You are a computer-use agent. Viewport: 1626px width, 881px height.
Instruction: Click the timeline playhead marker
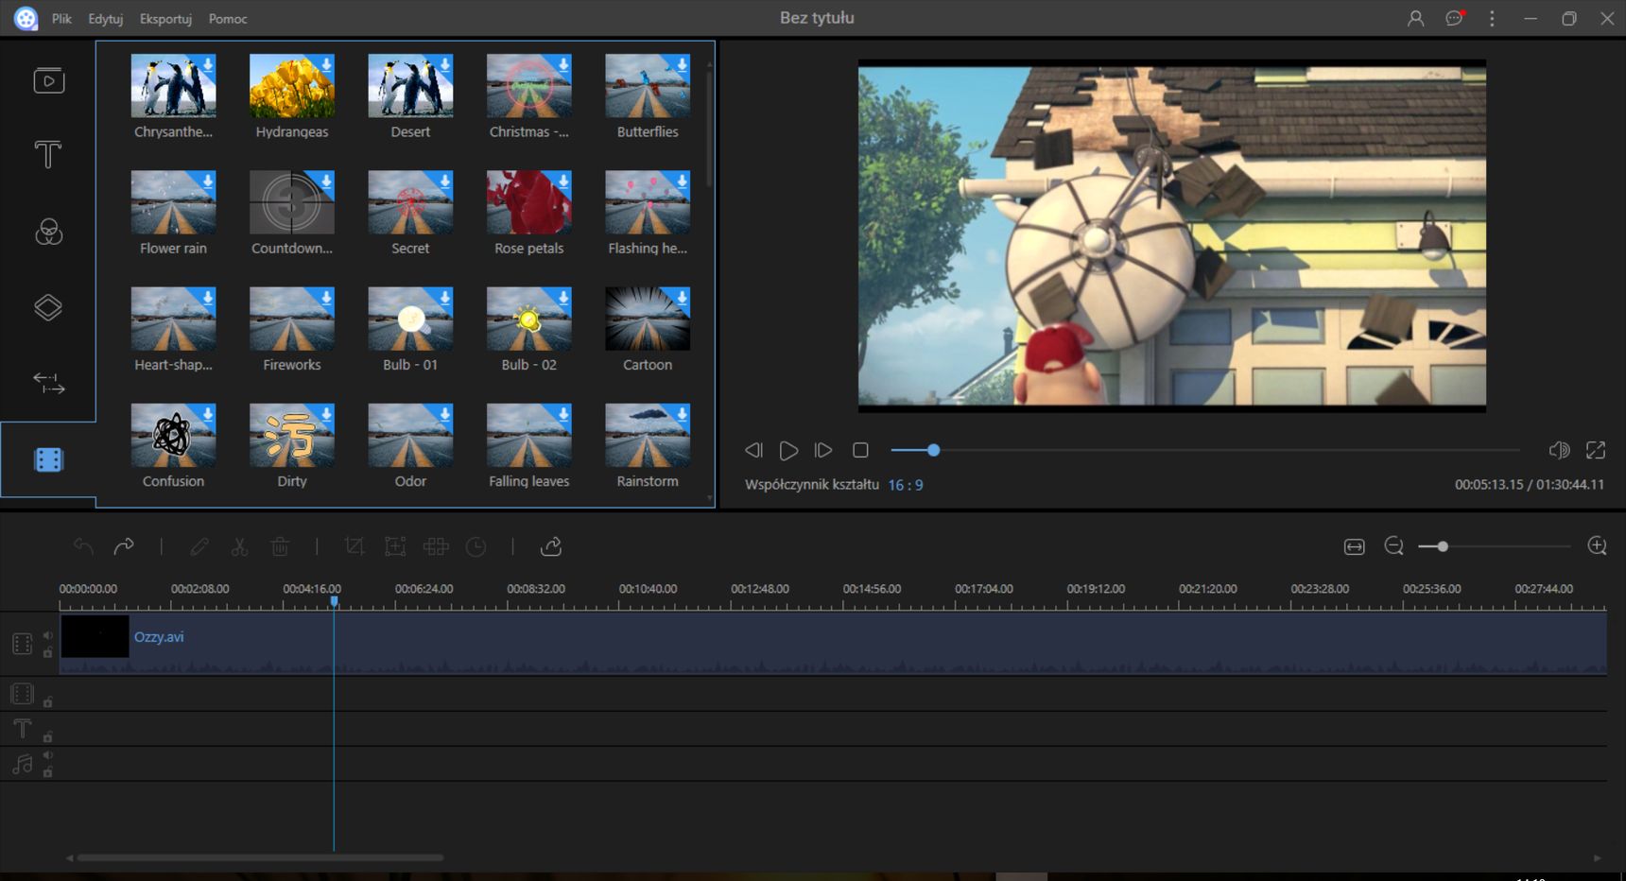pyautogui.click(x=334, y=601)
